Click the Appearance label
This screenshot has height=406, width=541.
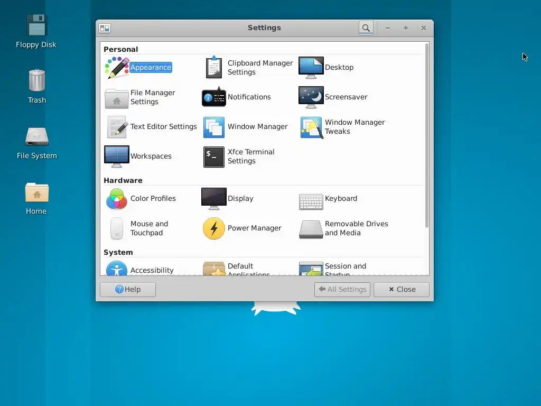(x=151, y=68)
